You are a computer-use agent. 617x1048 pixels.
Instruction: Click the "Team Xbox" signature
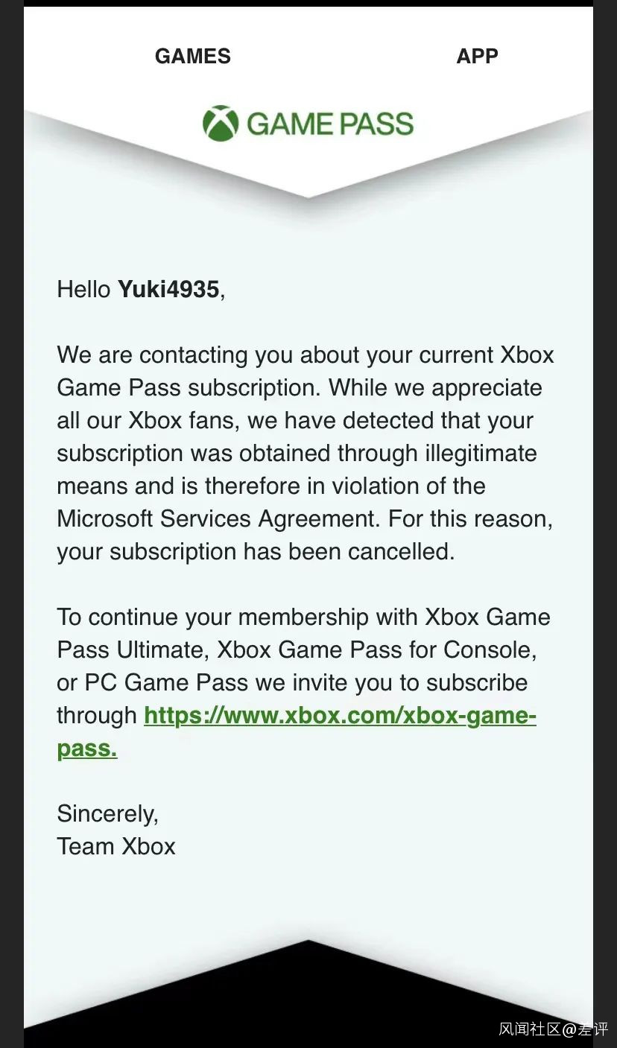[116, 846]
